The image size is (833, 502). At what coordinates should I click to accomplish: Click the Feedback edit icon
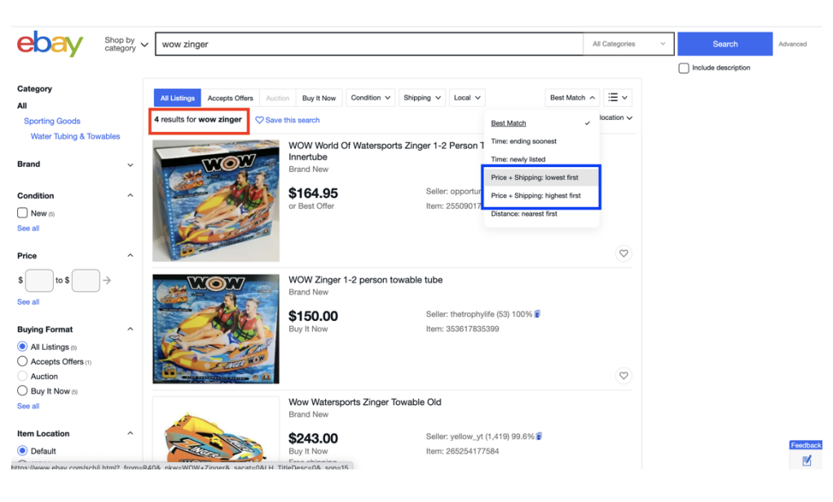click(x=806, y=460)
